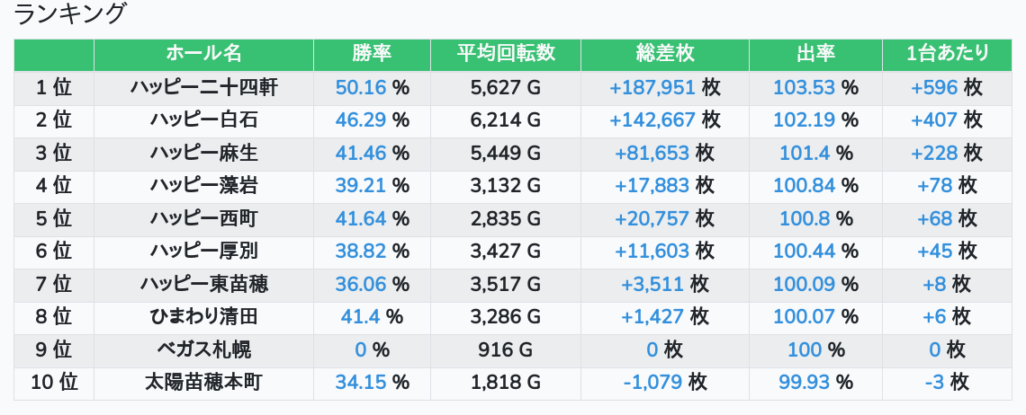
Task: Open the +17,883 total difference link
Action: [652, 186]
